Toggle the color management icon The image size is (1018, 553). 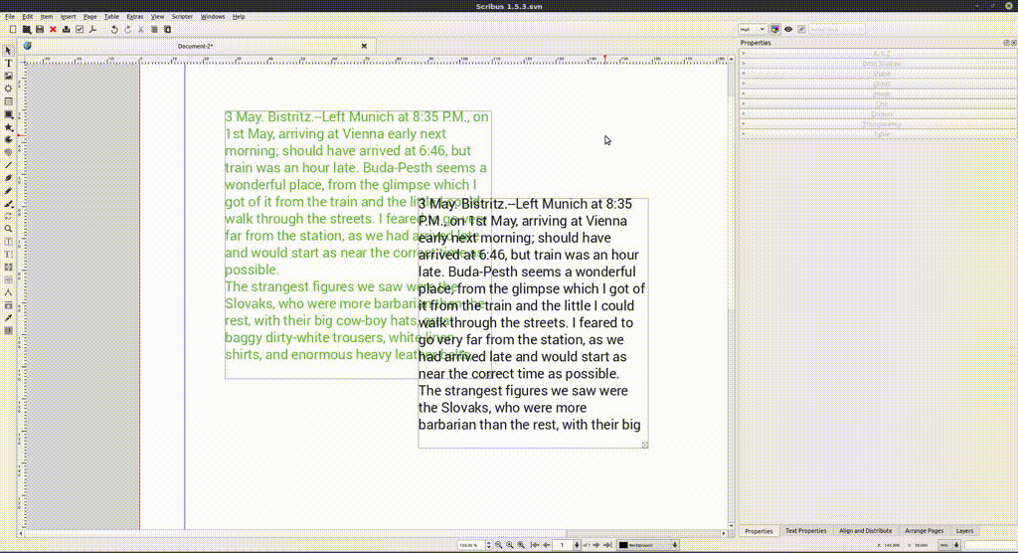(x=776, y=30)
